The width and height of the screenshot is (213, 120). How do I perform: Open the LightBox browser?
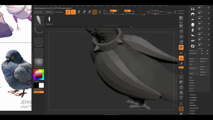(49, 12)
